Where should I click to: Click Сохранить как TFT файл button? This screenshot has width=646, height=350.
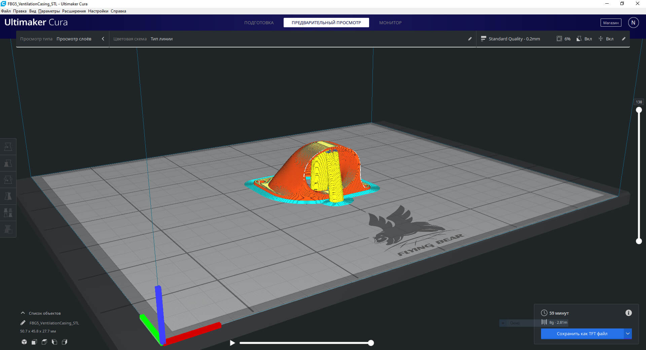582,334
